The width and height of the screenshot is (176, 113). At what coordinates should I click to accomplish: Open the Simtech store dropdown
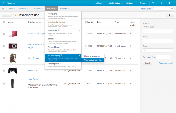coord(11,3)
